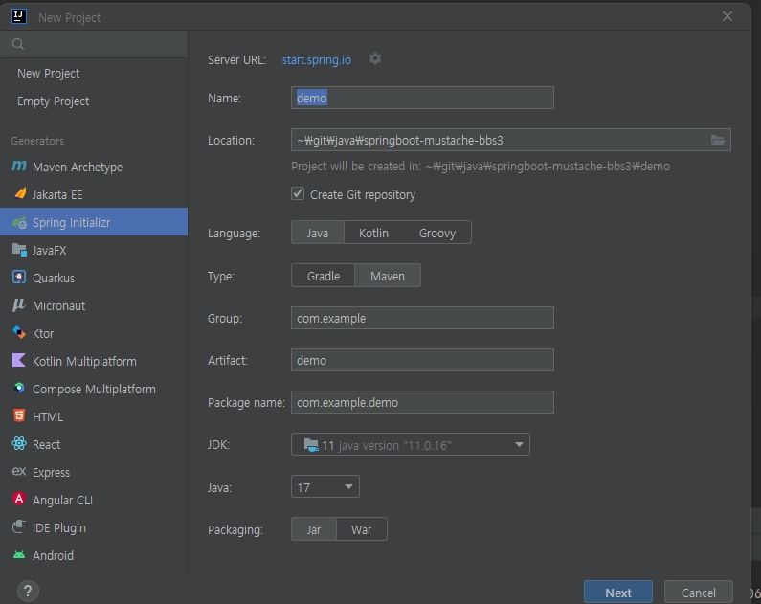Click the Server URL settings gear icon

point(375,59)
